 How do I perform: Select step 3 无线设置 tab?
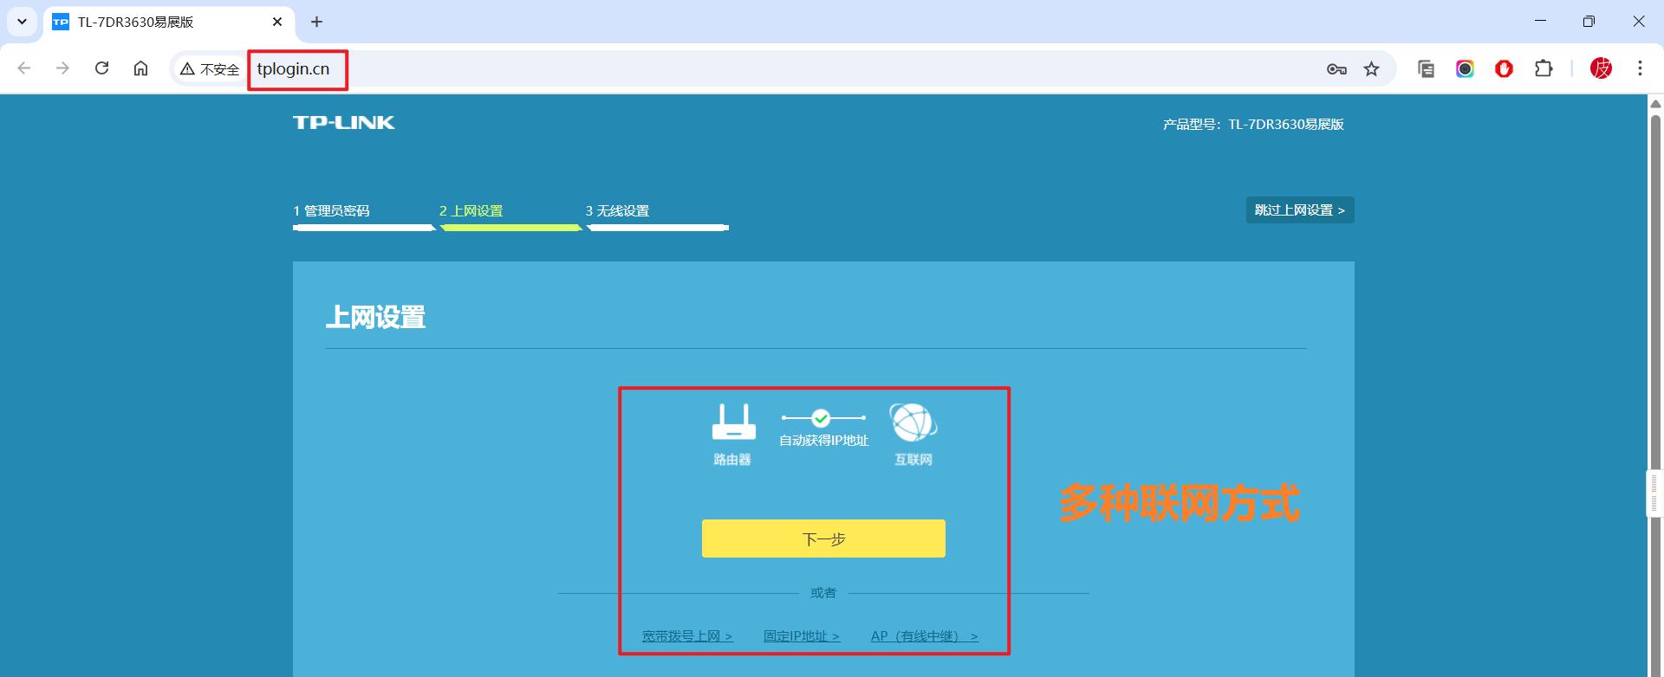pos(617,211)
